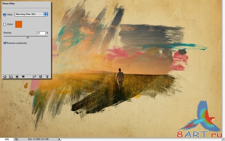Delete the Photo Filter adjustment trash icon
This screenshot has height=141, width=225.
(x=47, y=77)
